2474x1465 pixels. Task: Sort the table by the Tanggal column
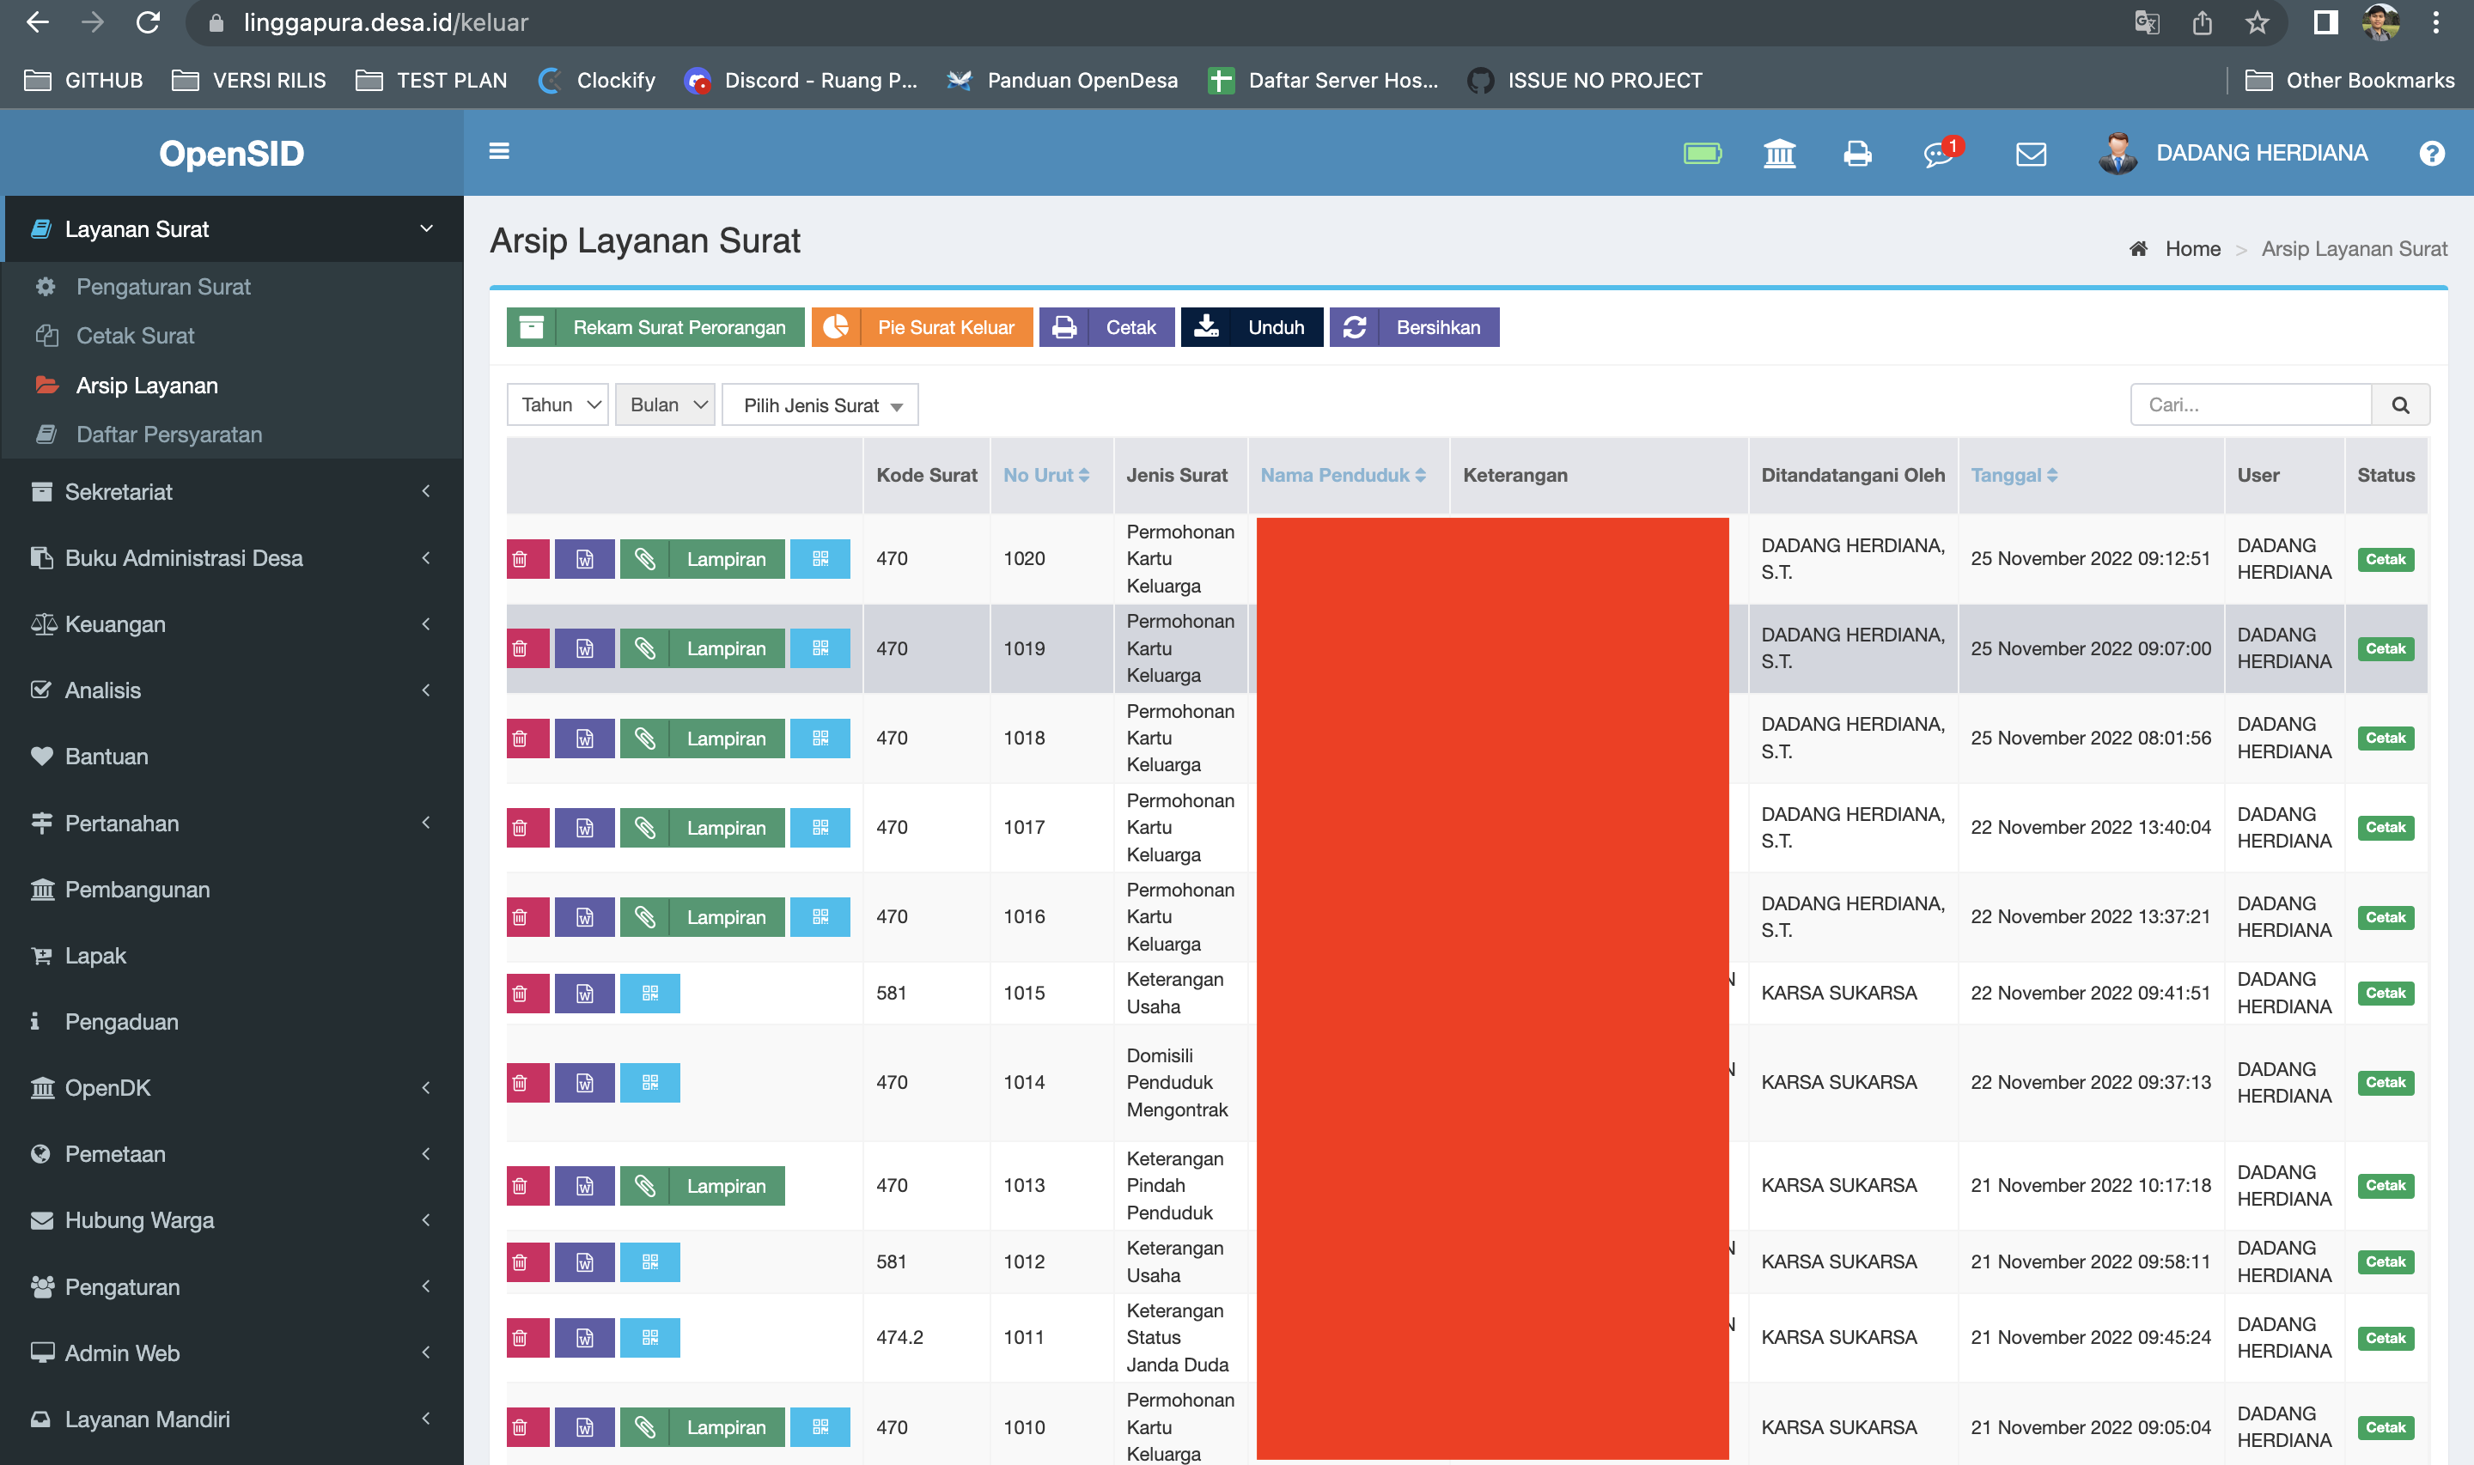point(2013,475)
